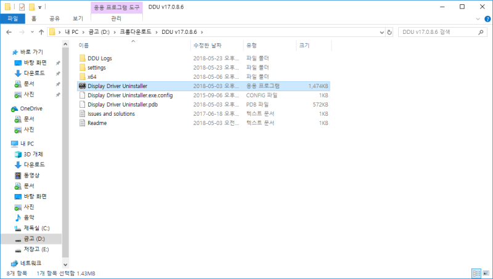Click the Display Driver Uninstaller application icon

(x=83, y=86)
